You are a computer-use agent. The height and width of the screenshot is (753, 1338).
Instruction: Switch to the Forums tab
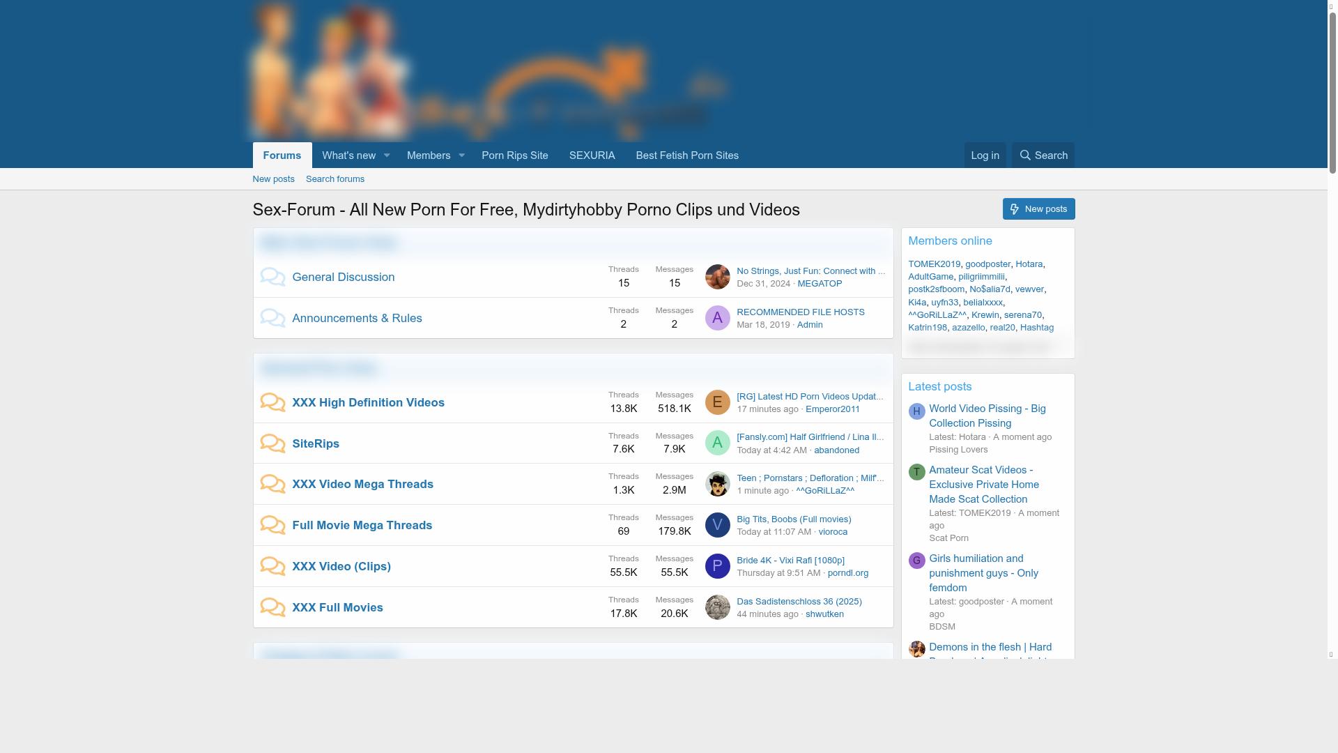click(x=282, y=155)
